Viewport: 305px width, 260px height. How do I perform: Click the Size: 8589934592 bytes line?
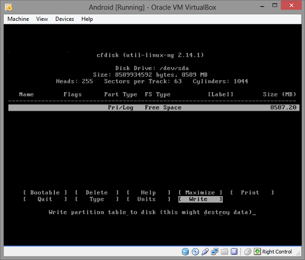[x=150, y=75]
